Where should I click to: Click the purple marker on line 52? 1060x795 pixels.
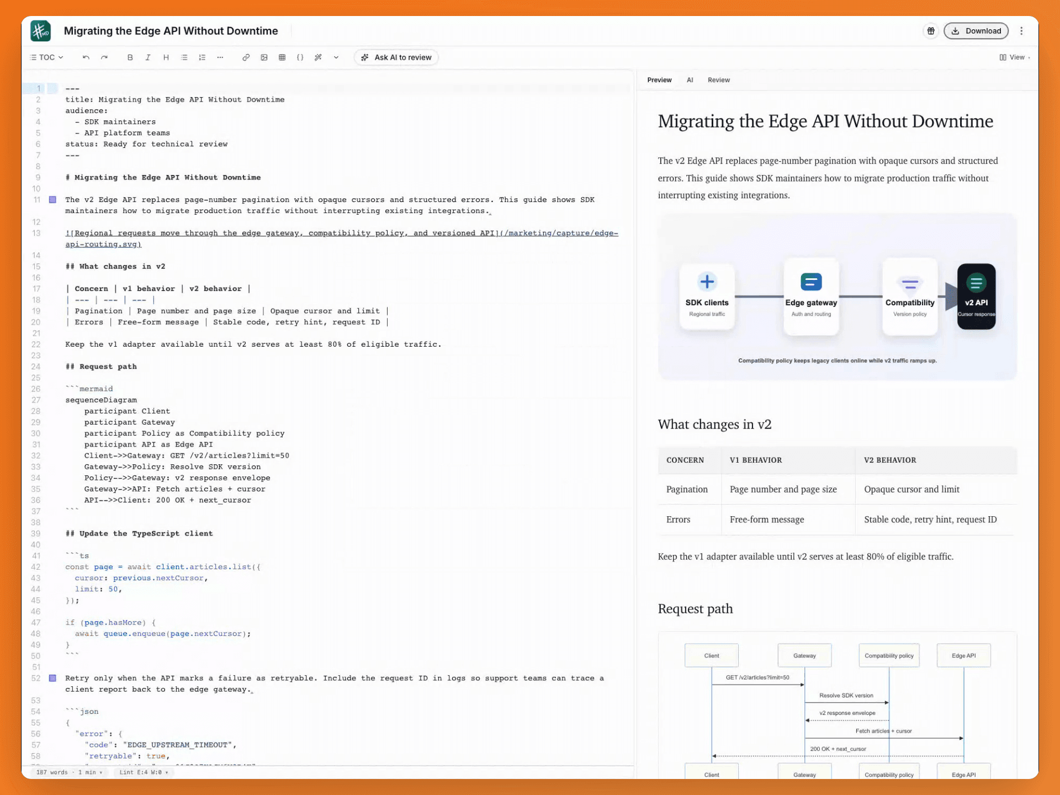click(53, 678)
